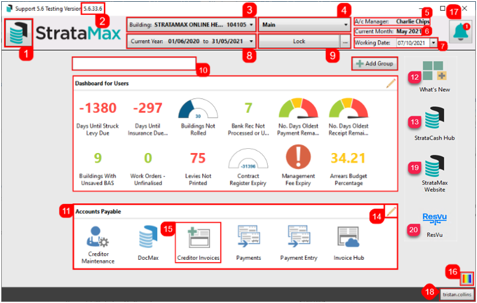Open the notifications bell icon
The height and width of the screenshot is (303, 477).
[461, 32]
